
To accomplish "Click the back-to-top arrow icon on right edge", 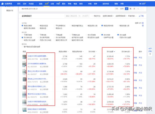I will point(150,54).
